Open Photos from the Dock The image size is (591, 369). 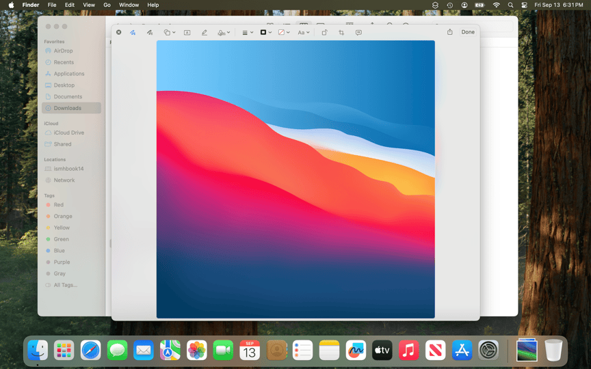point(197,350)
